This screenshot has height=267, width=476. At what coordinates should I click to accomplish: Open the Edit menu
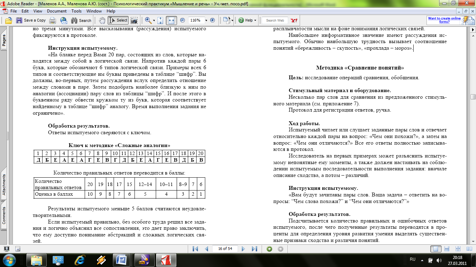click(x=25, y=11)
